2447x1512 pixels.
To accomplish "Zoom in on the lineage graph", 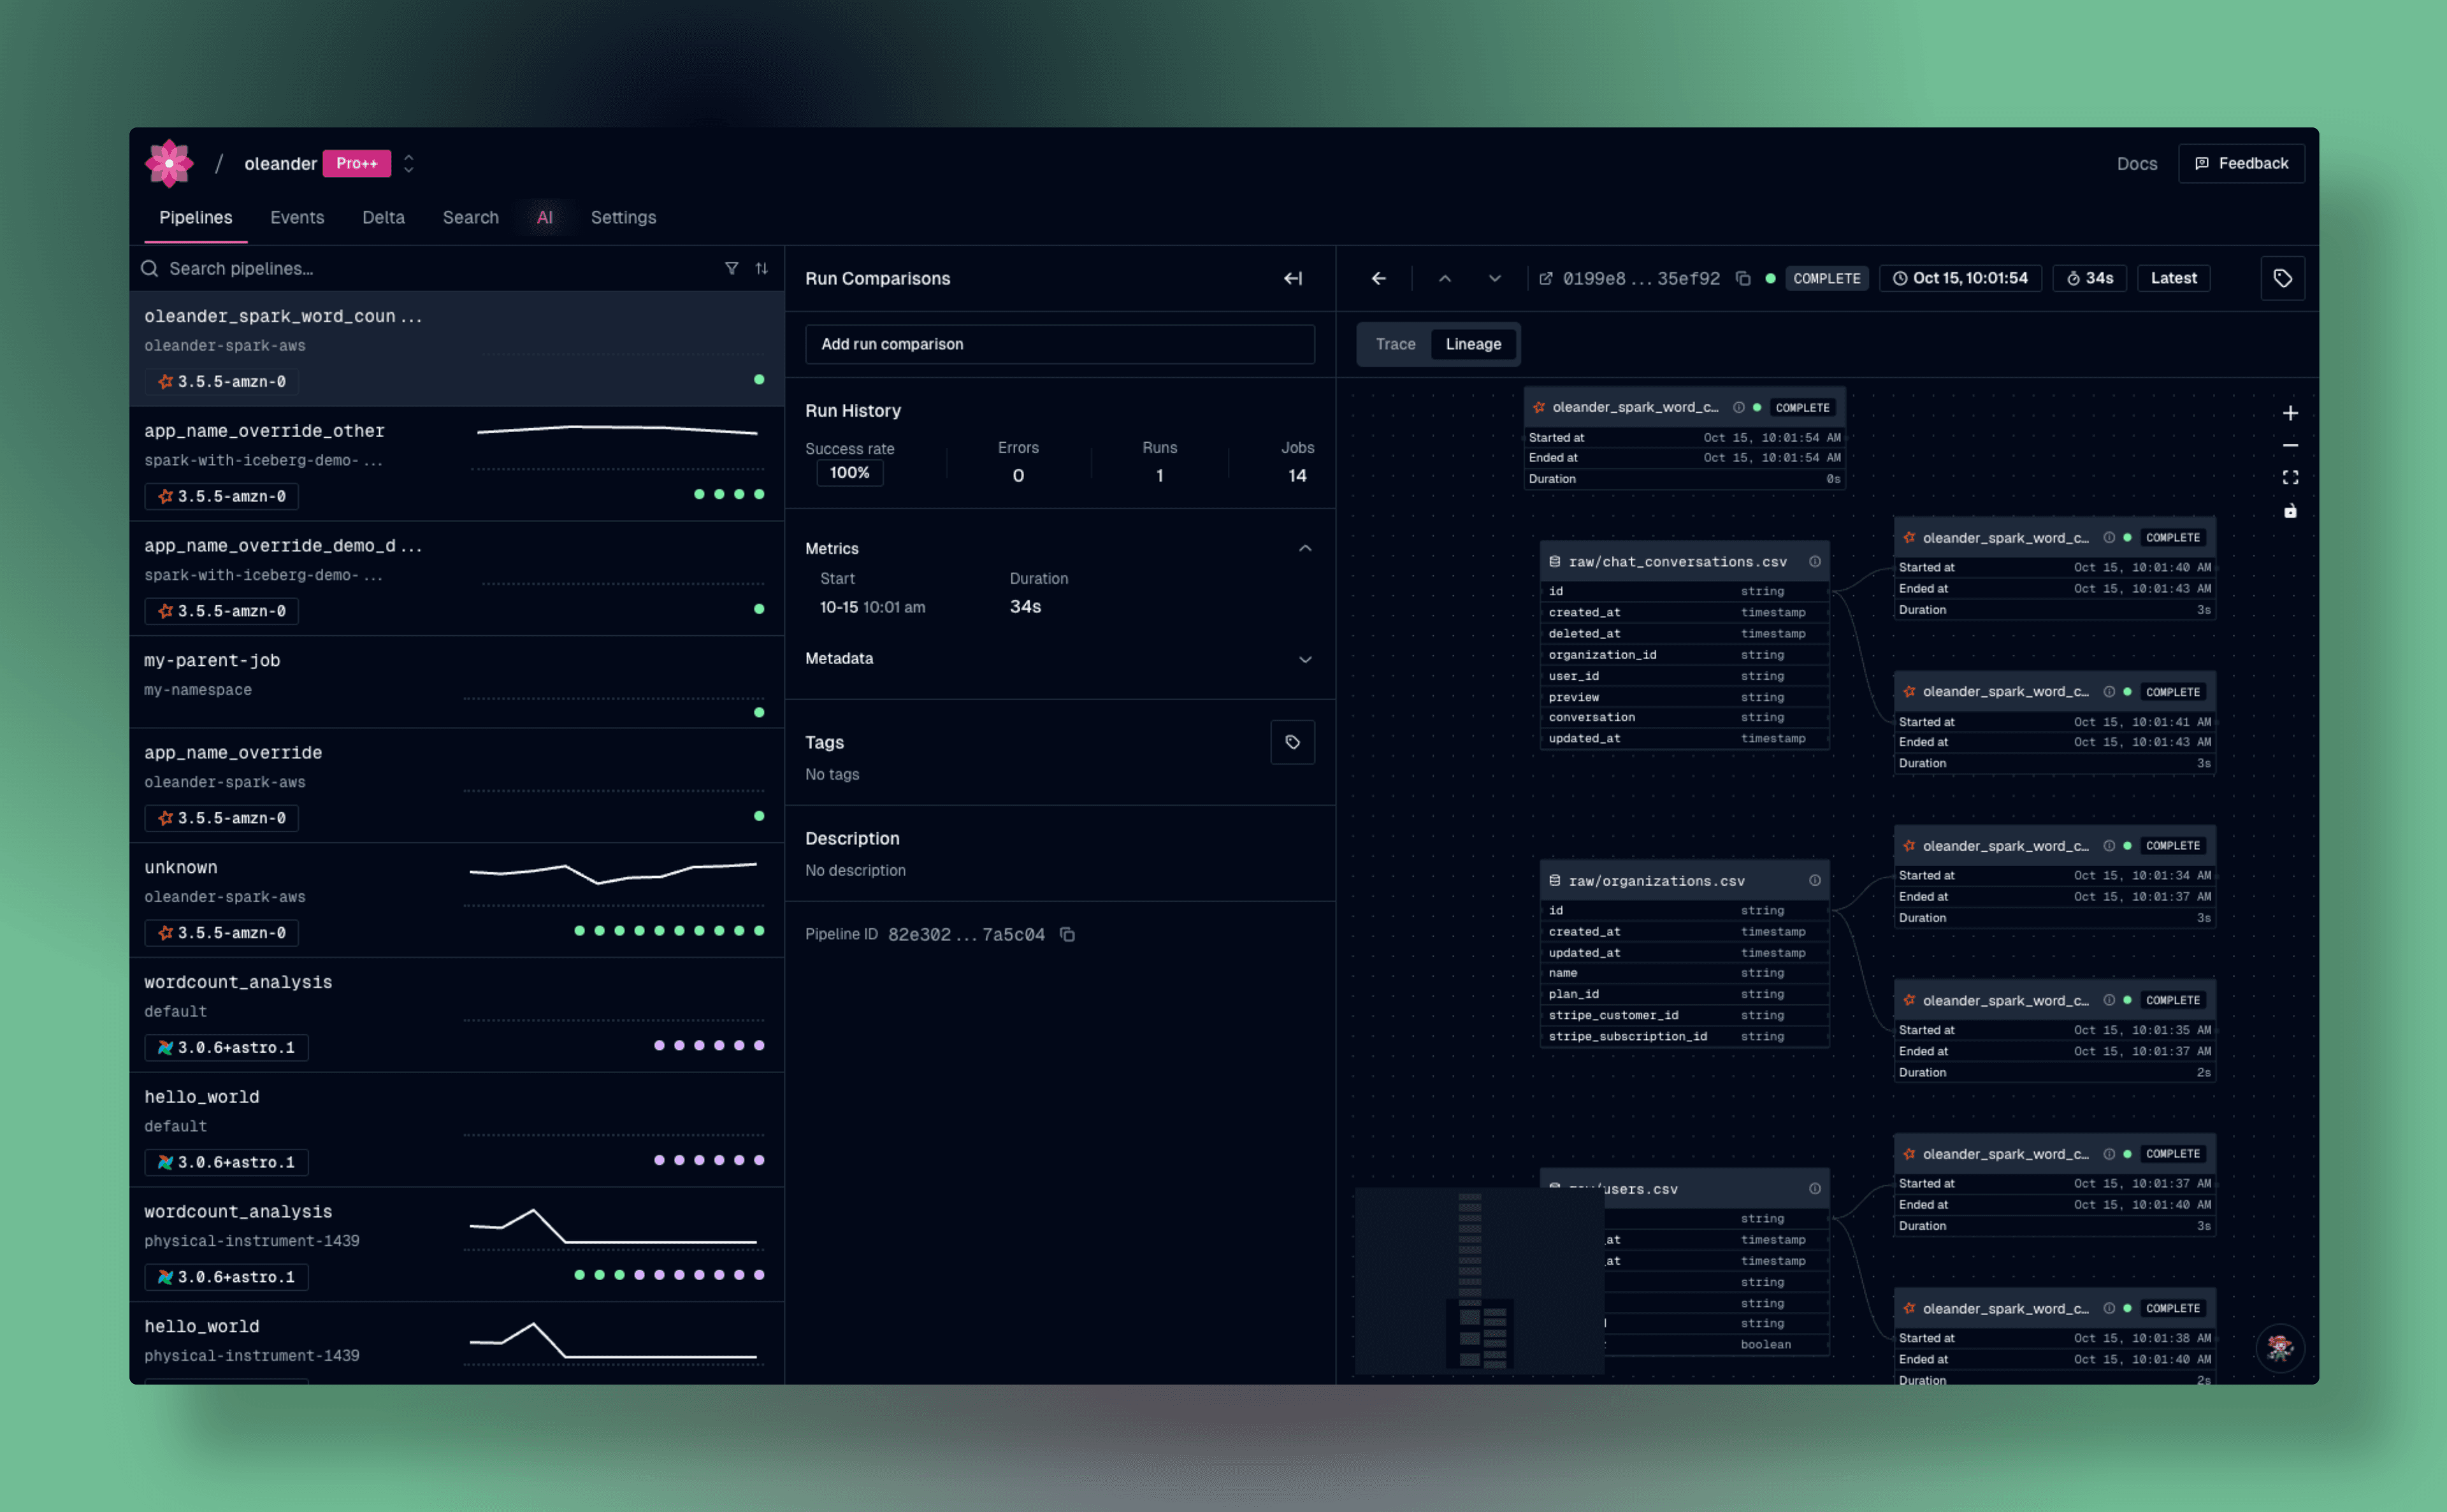I will [2291, 412].
